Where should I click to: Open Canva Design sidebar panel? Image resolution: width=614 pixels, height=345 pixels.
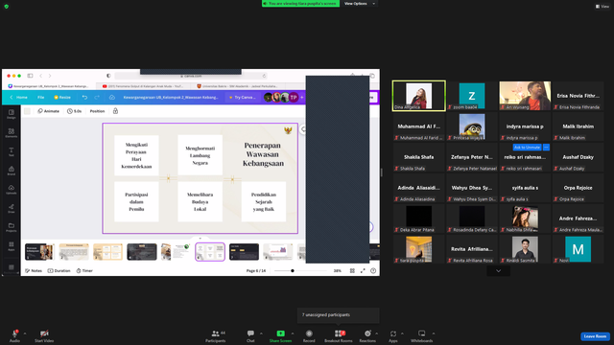[x=11, y=114]
